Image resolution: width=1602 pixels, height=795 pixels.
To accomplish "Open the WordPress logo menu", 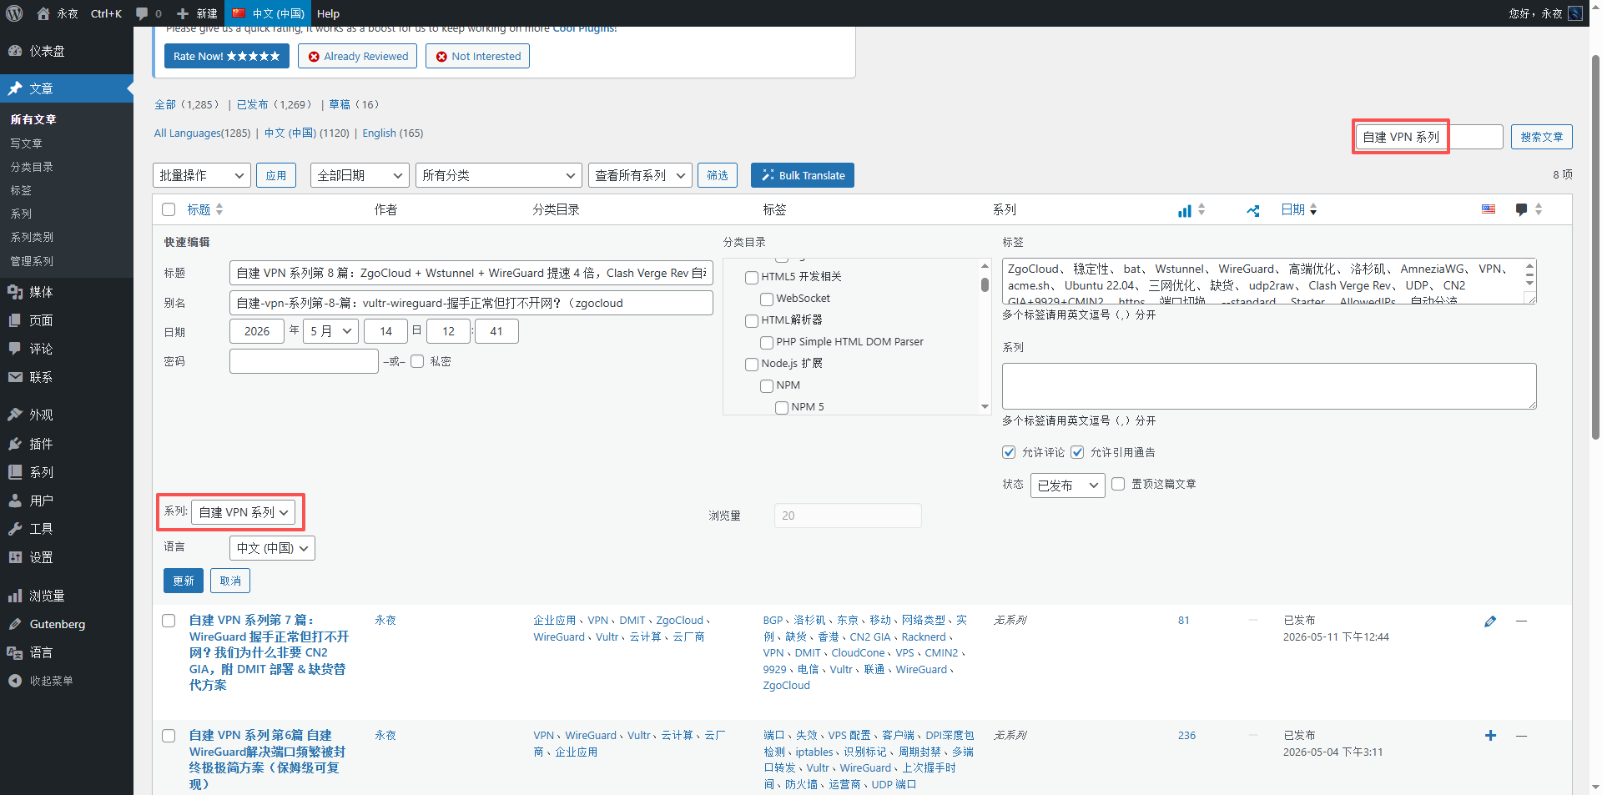I will (x=14, y=13).
